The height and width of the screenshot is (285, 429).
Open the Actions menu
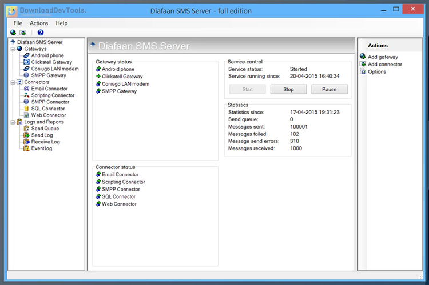click(x=39, y=23)
